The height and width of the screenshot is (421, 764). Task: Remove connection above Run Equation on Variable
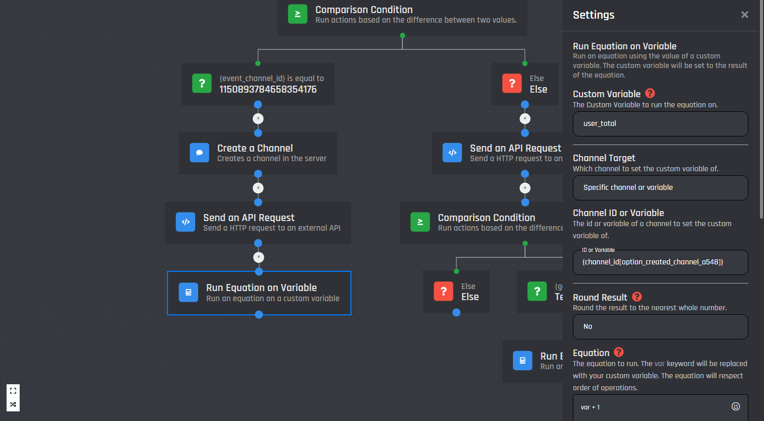click(x=259, y=257)
